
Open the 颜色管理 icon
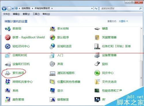tap(8, 99)
